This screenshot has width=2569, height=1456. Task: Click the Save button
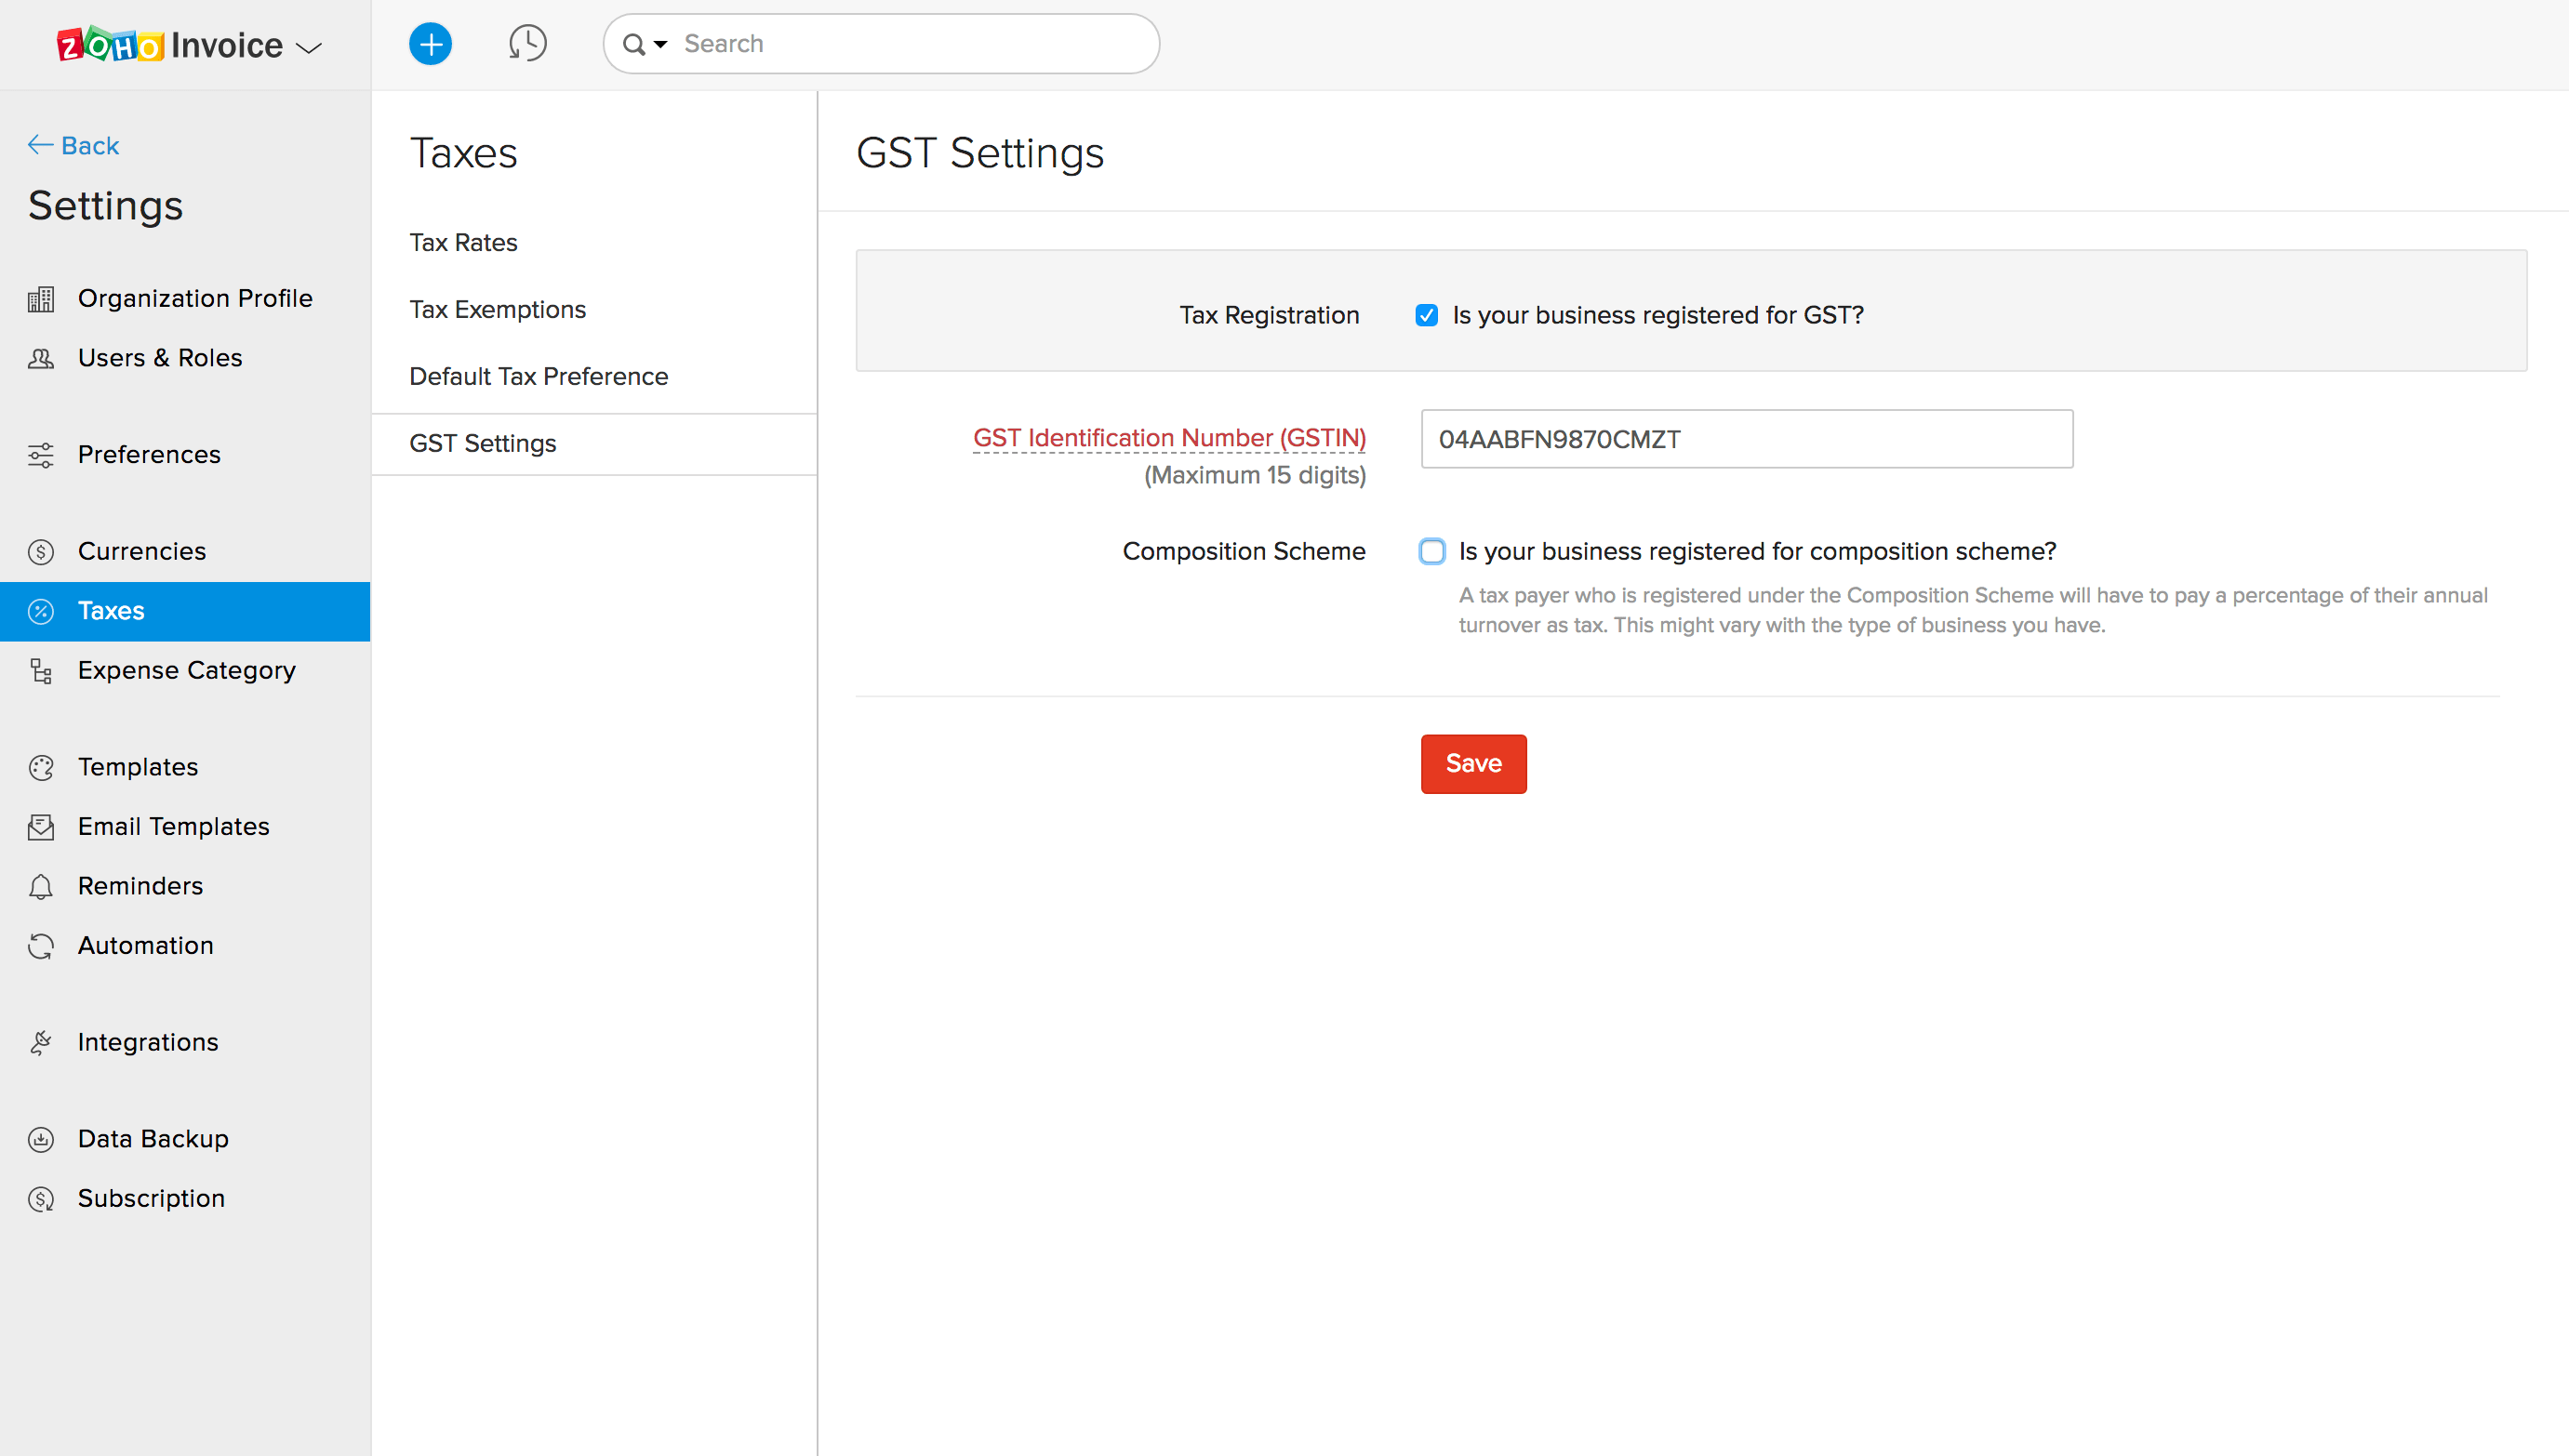[x=1472, y=763]
